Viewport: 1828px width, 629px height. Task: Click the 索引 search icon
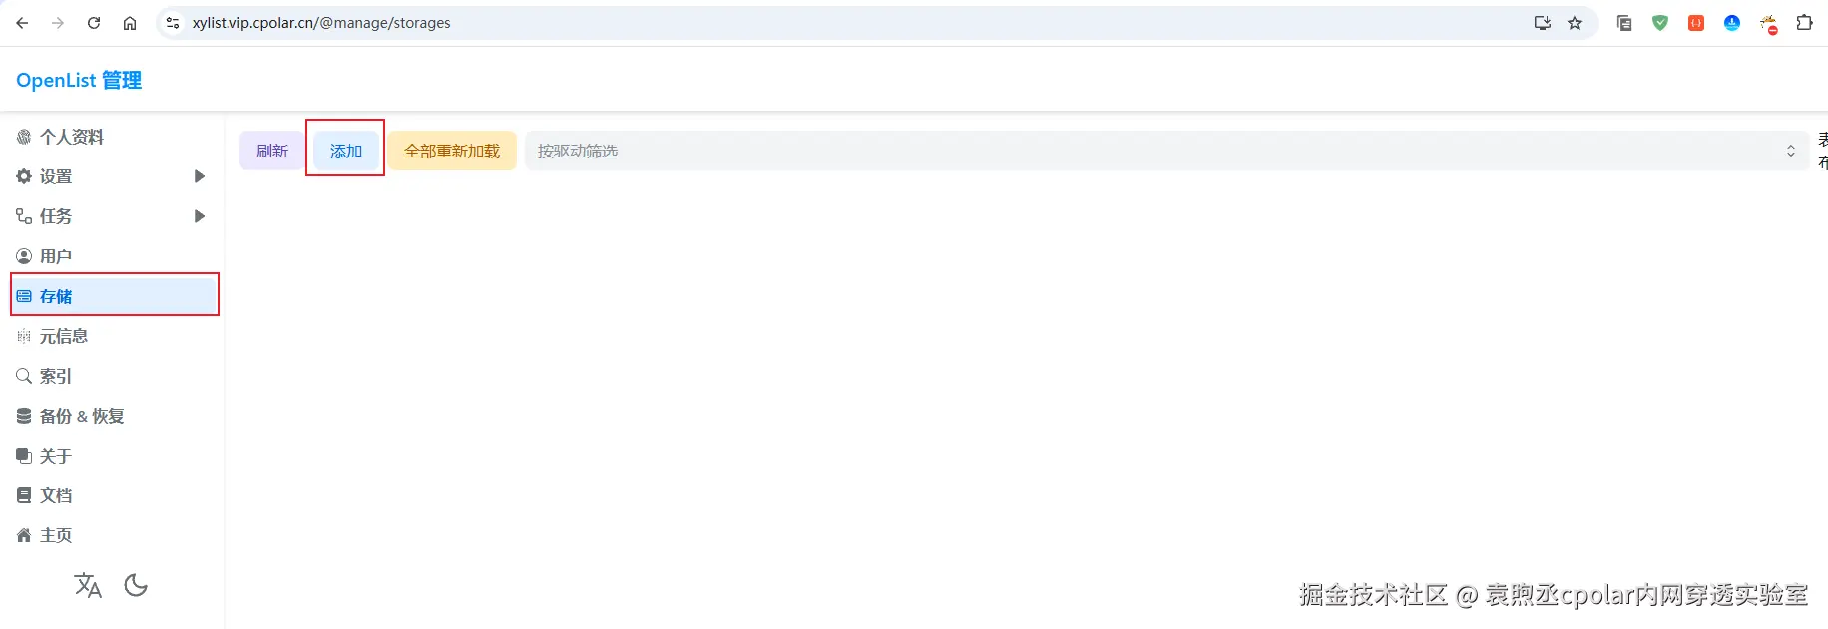24,376
